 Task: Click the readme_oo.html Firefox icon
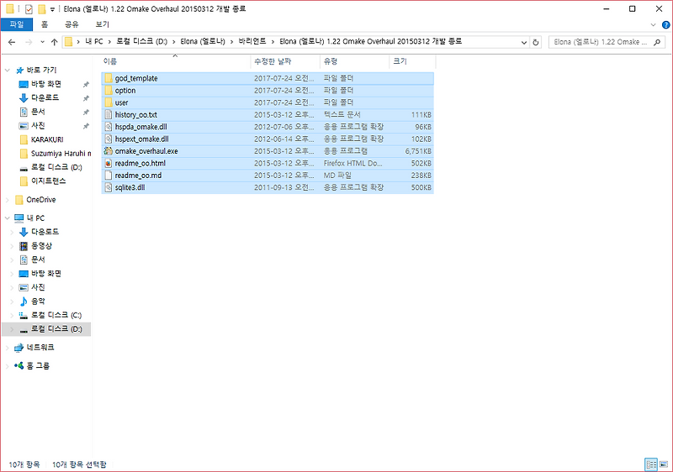click(x=109, y=163)
